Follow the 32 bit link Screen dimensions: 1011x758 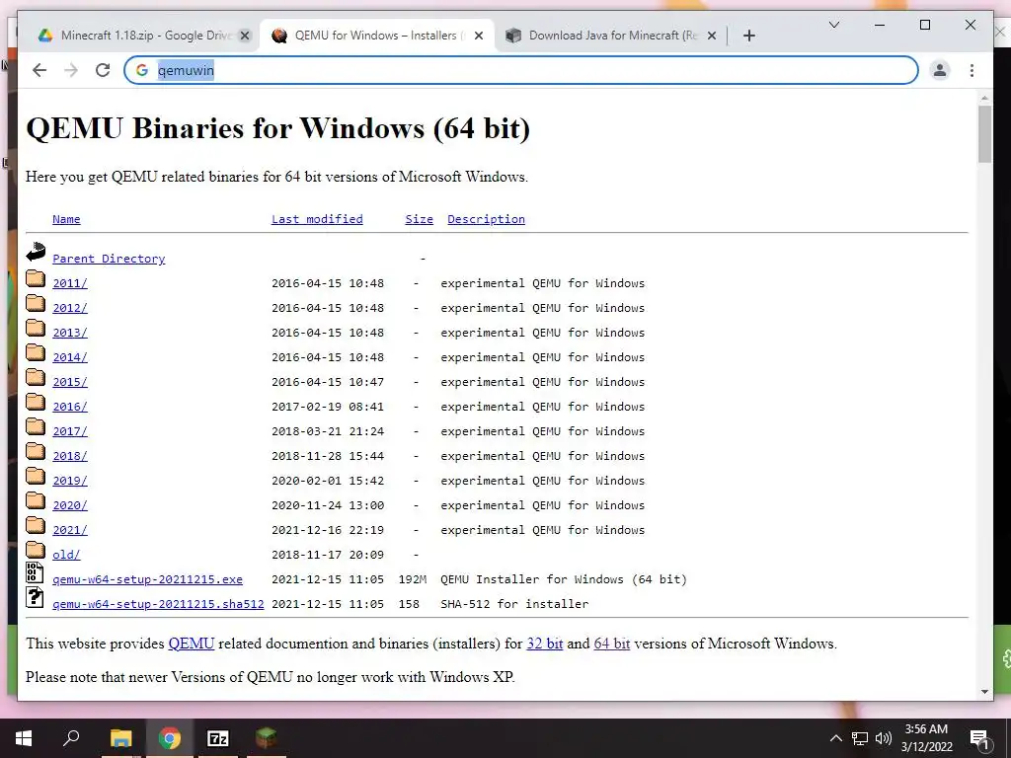coord(545,644)
